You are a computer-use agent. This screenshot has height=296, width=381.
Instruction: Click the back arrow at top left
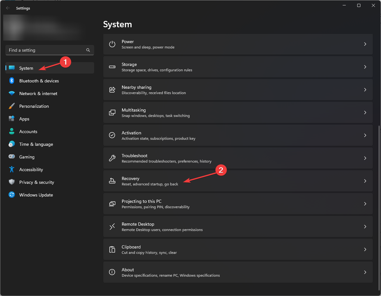click(x=8, y=8)
